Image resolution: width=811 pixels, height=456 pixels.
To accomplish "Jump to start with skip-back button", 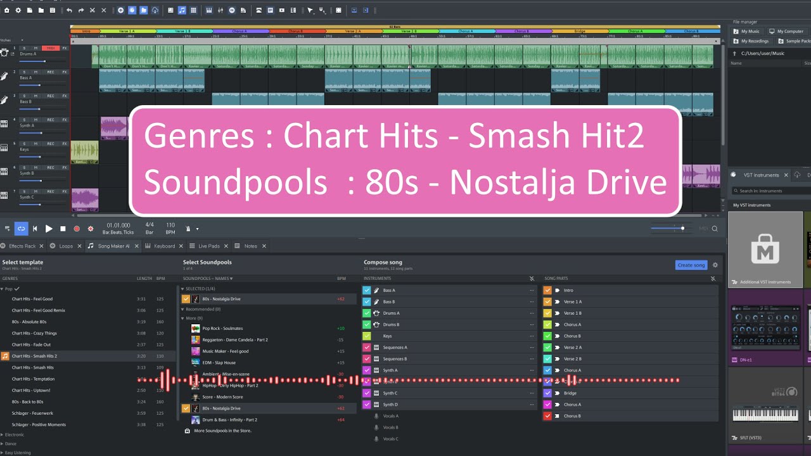I will pos(35,229).
